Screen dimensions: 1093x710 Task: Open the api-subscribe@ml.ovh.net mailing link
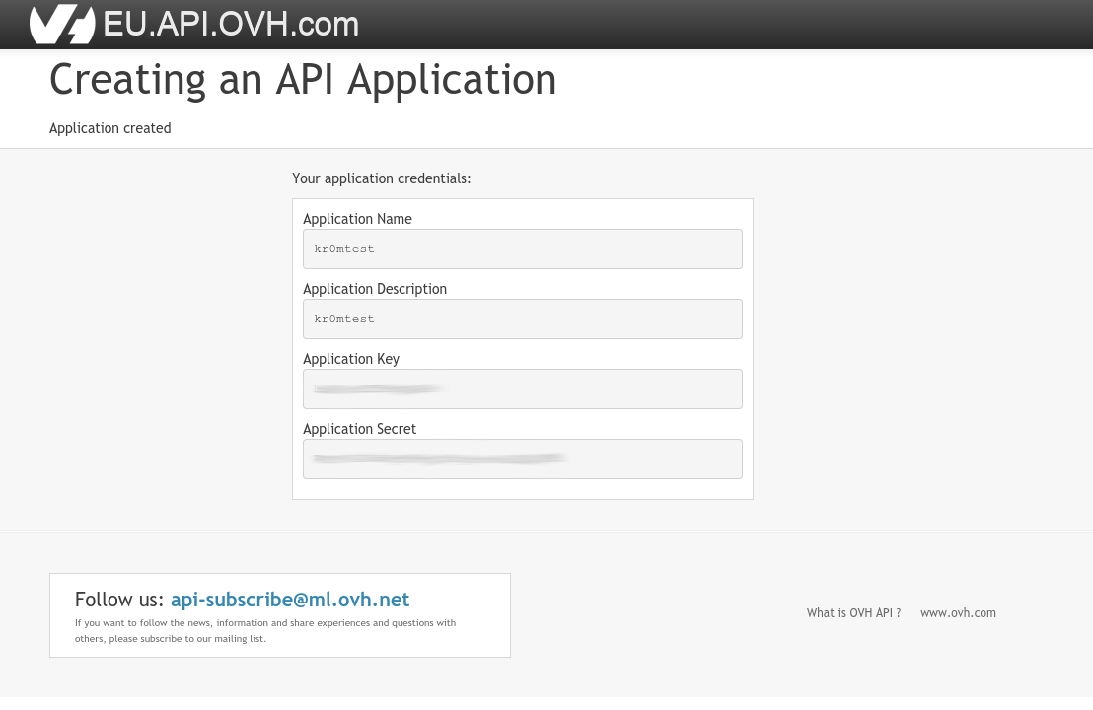[x=290, y=600]
